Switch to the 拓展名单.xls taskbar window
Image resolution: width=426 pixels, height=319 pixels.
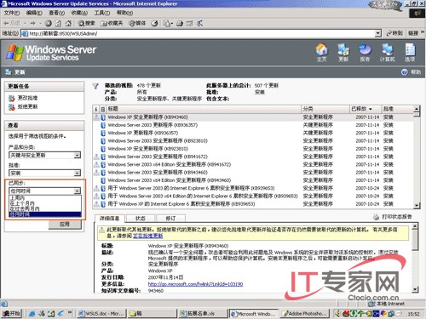[x=204, y=313]
